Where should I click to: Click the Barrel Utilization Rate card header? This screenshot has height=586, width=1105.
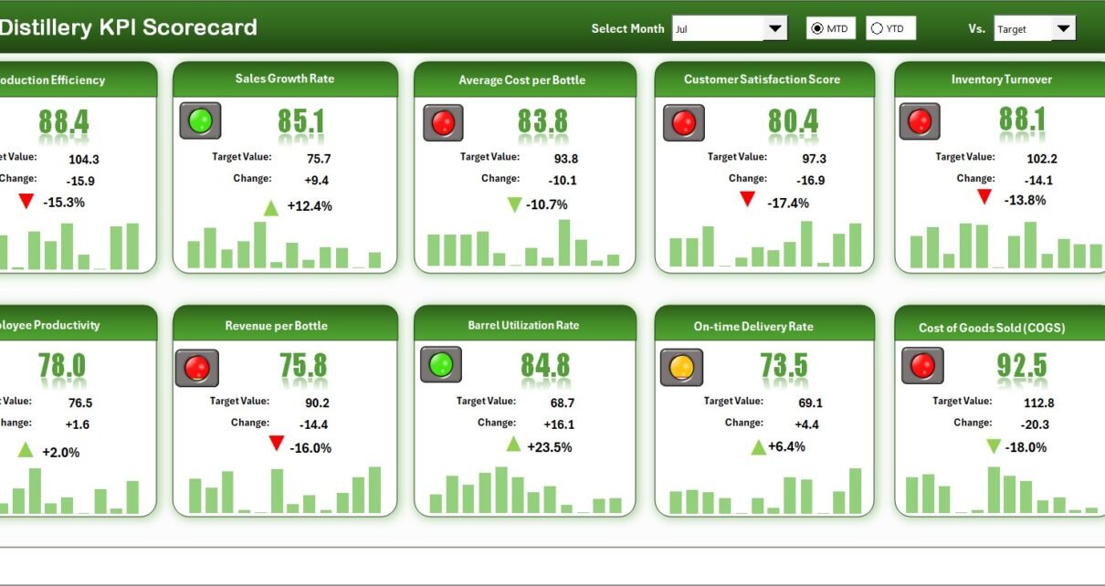click(524, 325)
